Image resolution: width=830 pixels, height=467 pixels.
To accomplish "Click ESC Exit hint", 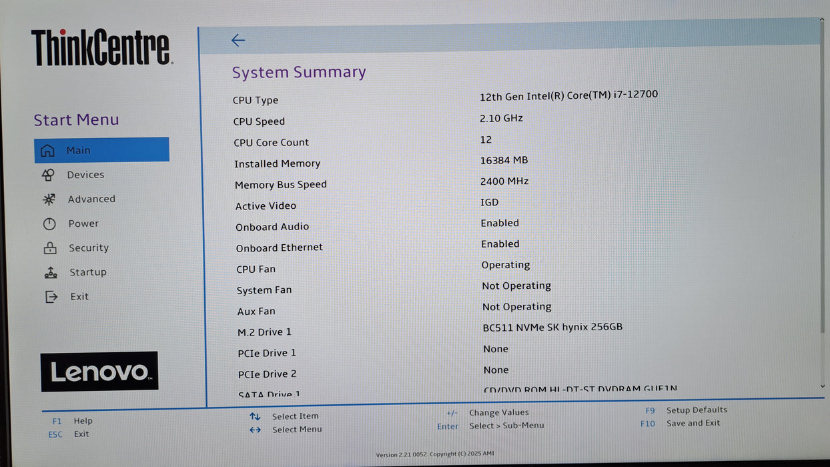I will click(x=68, y=434).
